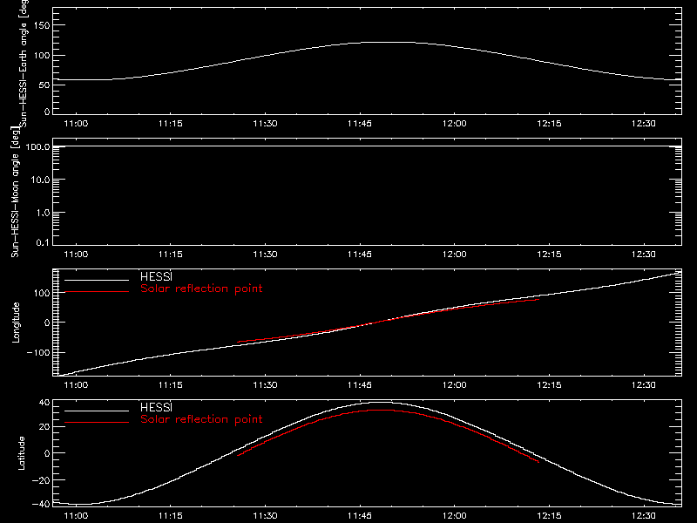Click the 12:30 time label under Earth angle plot

pos(643,123)
